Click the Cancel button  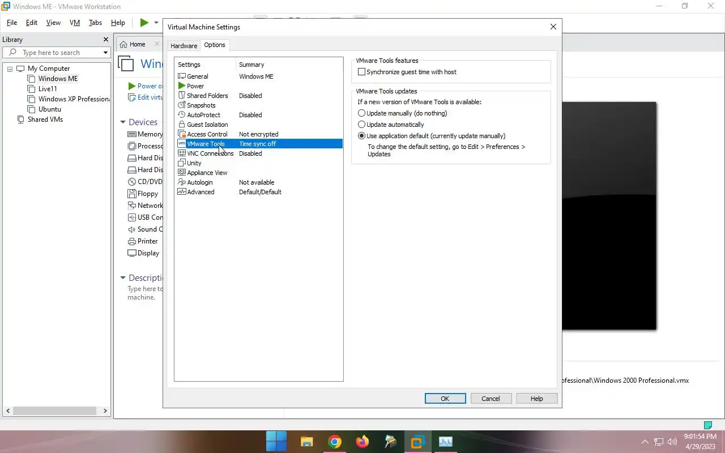pos(491,399)
